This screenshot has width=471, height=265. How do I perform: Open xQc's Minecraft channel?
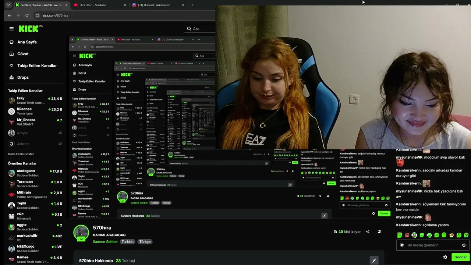35,216
